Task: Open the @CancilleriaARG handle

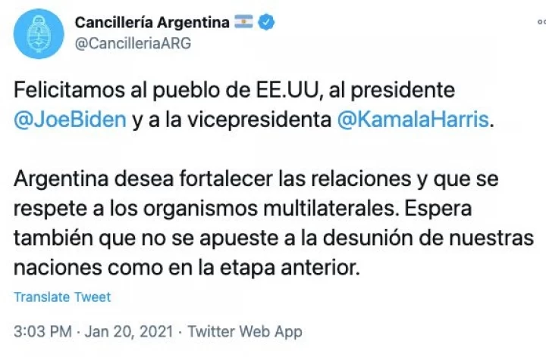Action: coord(133,43)
